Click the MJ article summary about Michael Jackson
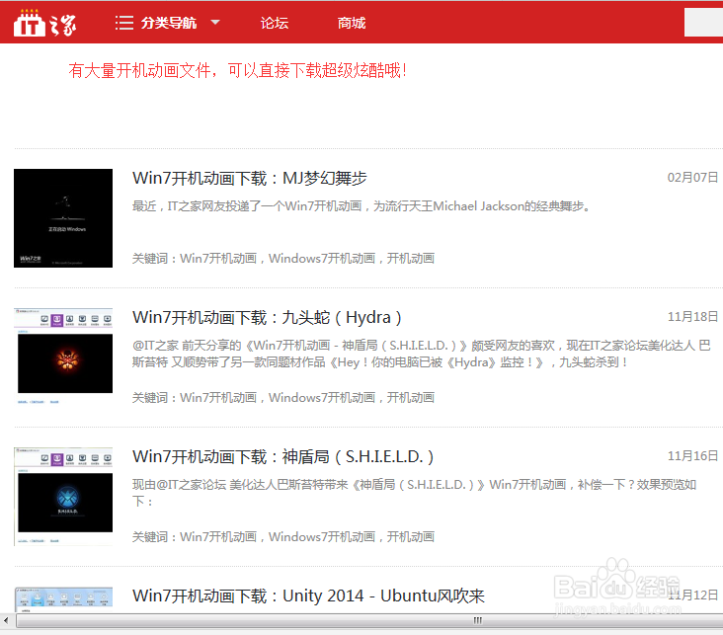This screenshot has width=723, height=635. point(361,206)
